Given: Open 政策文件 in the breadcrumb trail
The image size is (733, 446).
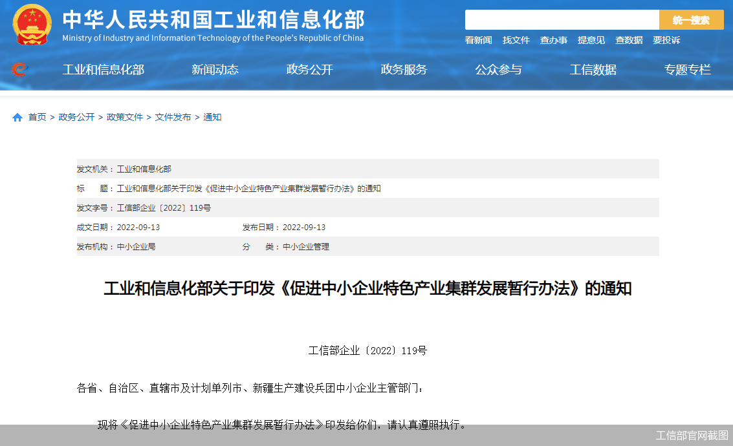Looking at the screenshot, I should 124,117.
